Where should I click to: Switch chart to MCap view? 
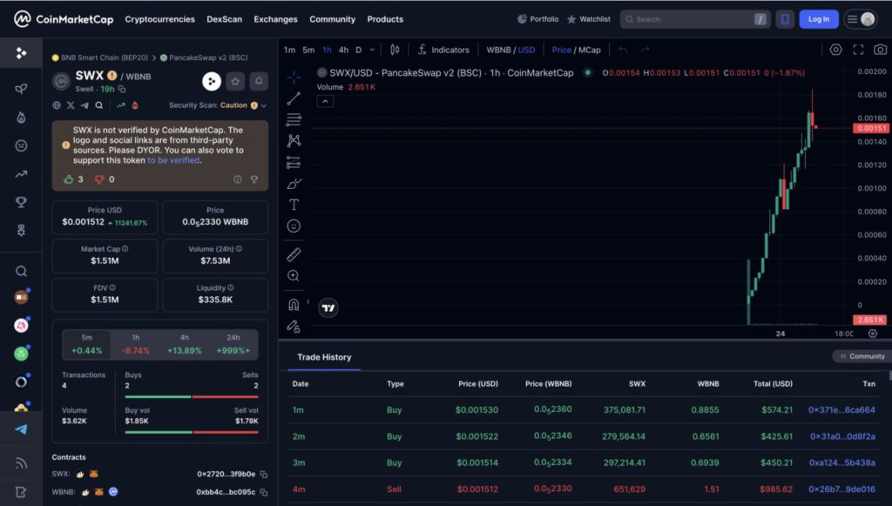(x=589, y=50)
